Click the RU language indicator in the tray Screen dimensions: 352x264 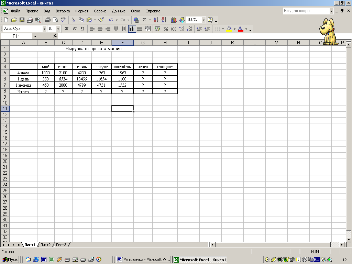[317, 260]
